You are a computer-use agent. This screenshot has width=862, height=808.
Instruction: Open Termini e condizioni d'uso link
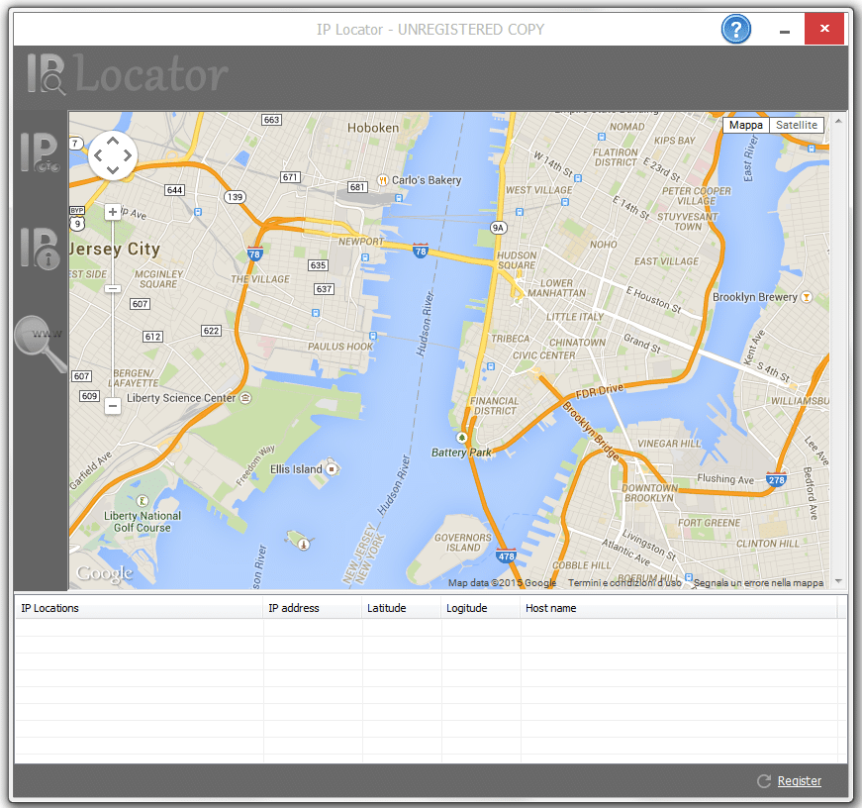click(624, 582)
